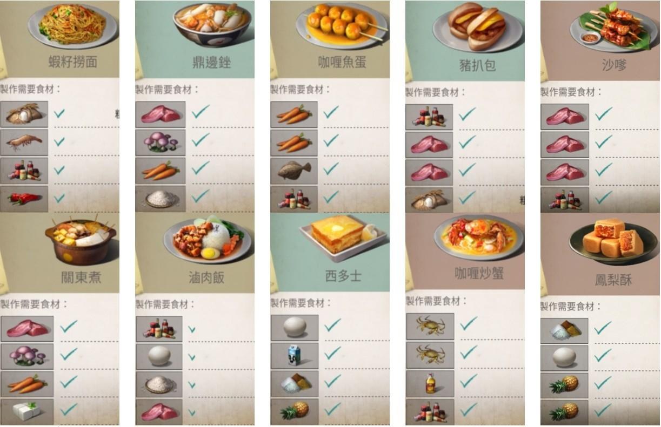Toggle checkmark beside 西多士 pineapple ingredient
This screenshot has height=427, width=661.
[x=332, y=409]
